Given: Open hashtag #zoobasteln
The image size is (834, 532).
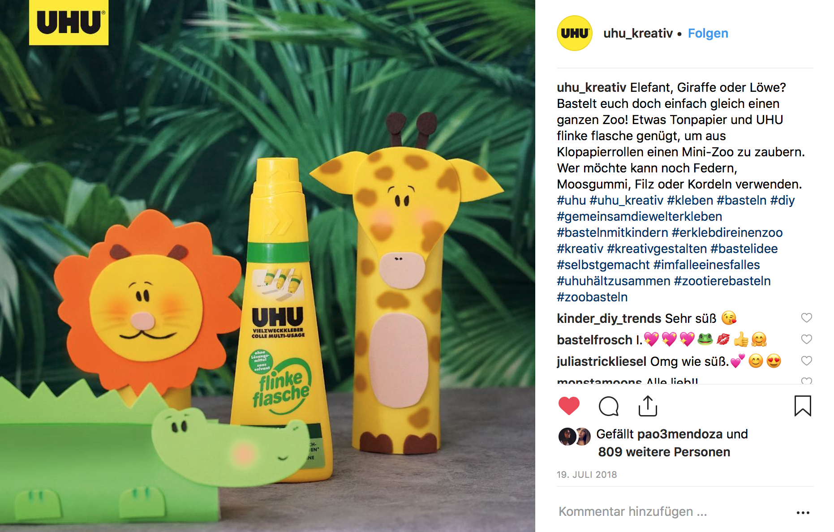Looking at the screenshot, I should (x=592, y=297).
